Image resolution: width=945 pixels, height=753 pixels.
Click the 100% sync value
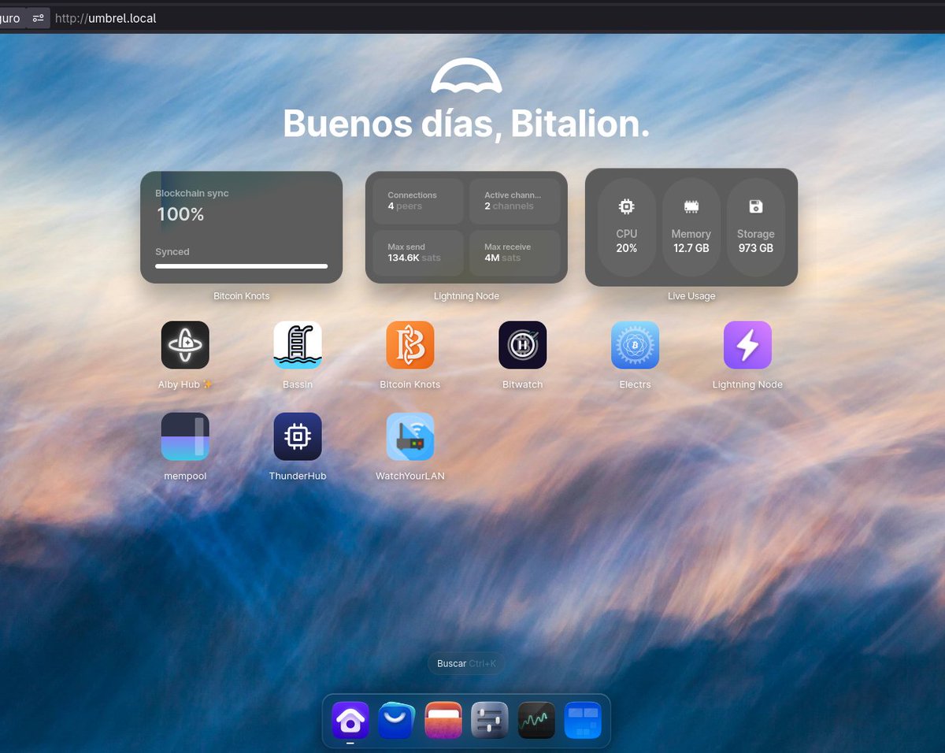[180, 214]
